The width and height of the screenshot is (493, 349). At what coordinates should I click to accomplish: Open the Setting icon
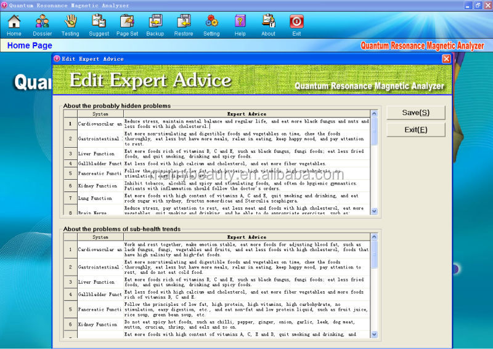[211, 22]
